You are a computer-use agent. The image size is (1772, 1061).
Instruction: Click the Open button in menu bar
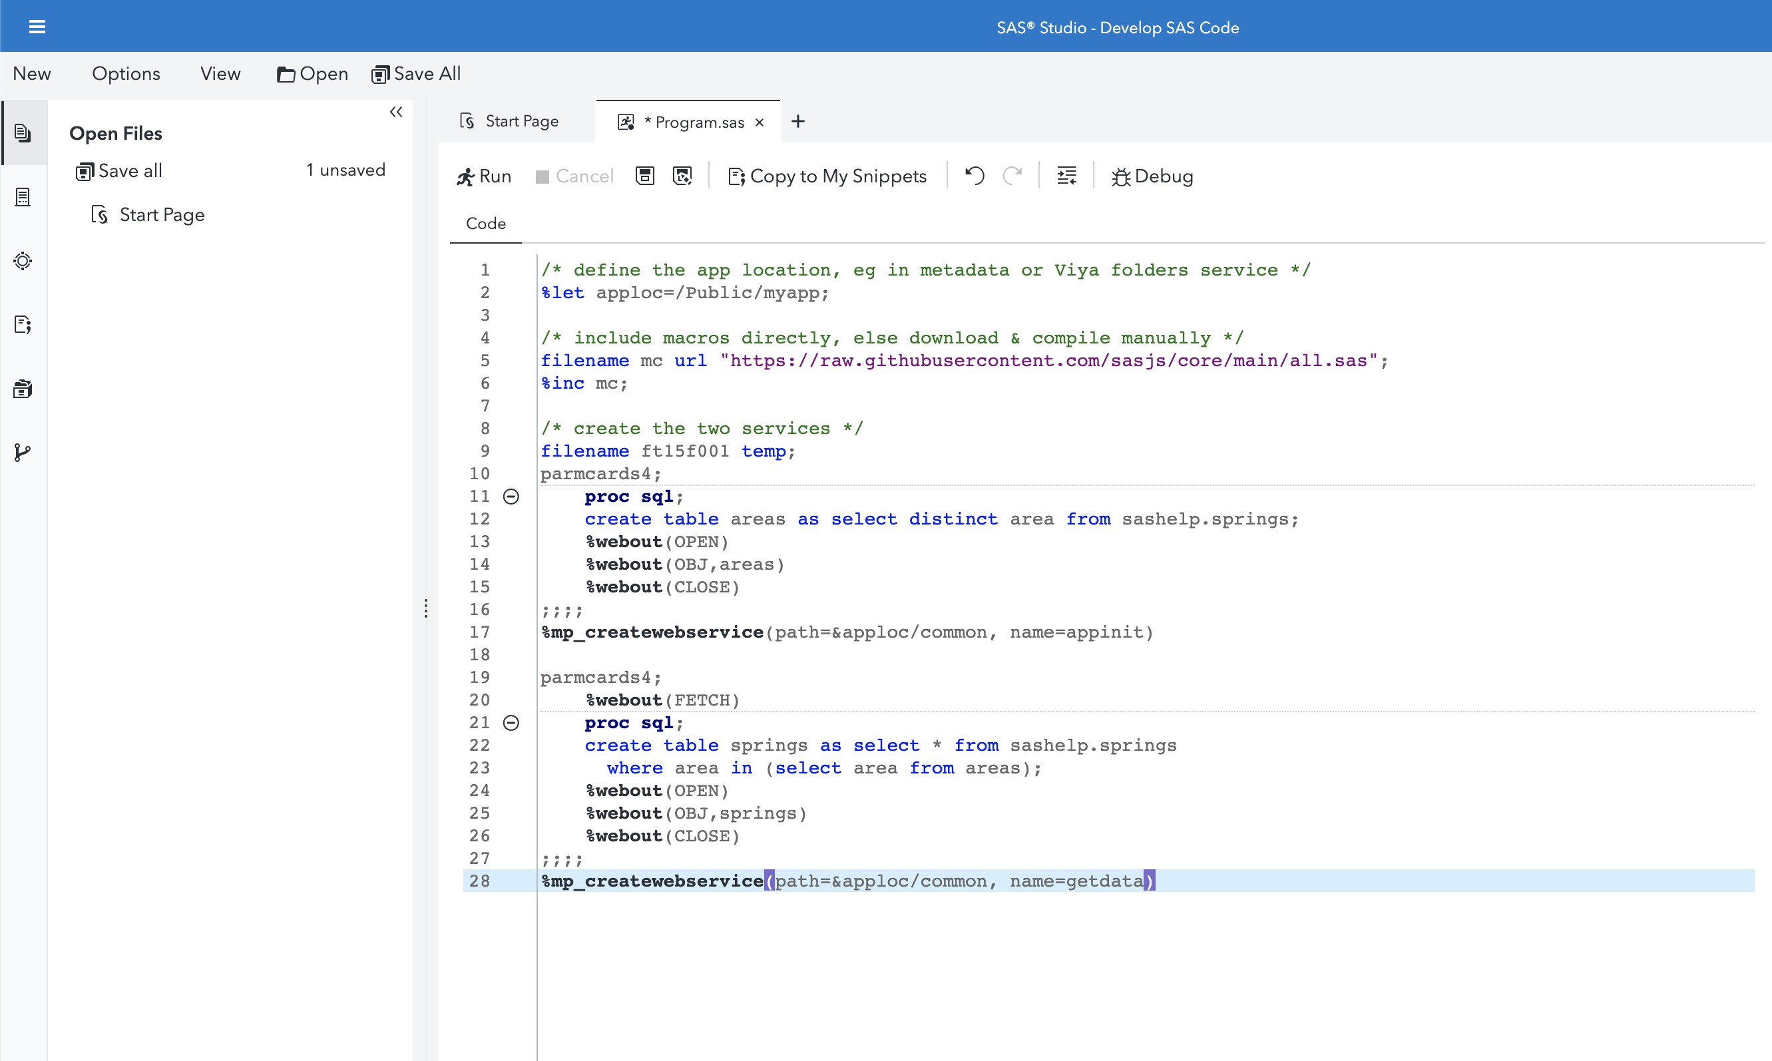(312, 74)
